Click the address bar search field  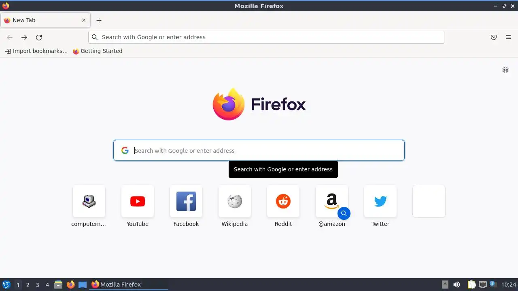(266, 37)
